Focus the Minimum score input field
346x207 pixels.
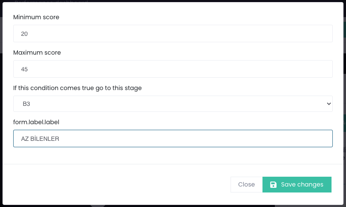point(173,33)
